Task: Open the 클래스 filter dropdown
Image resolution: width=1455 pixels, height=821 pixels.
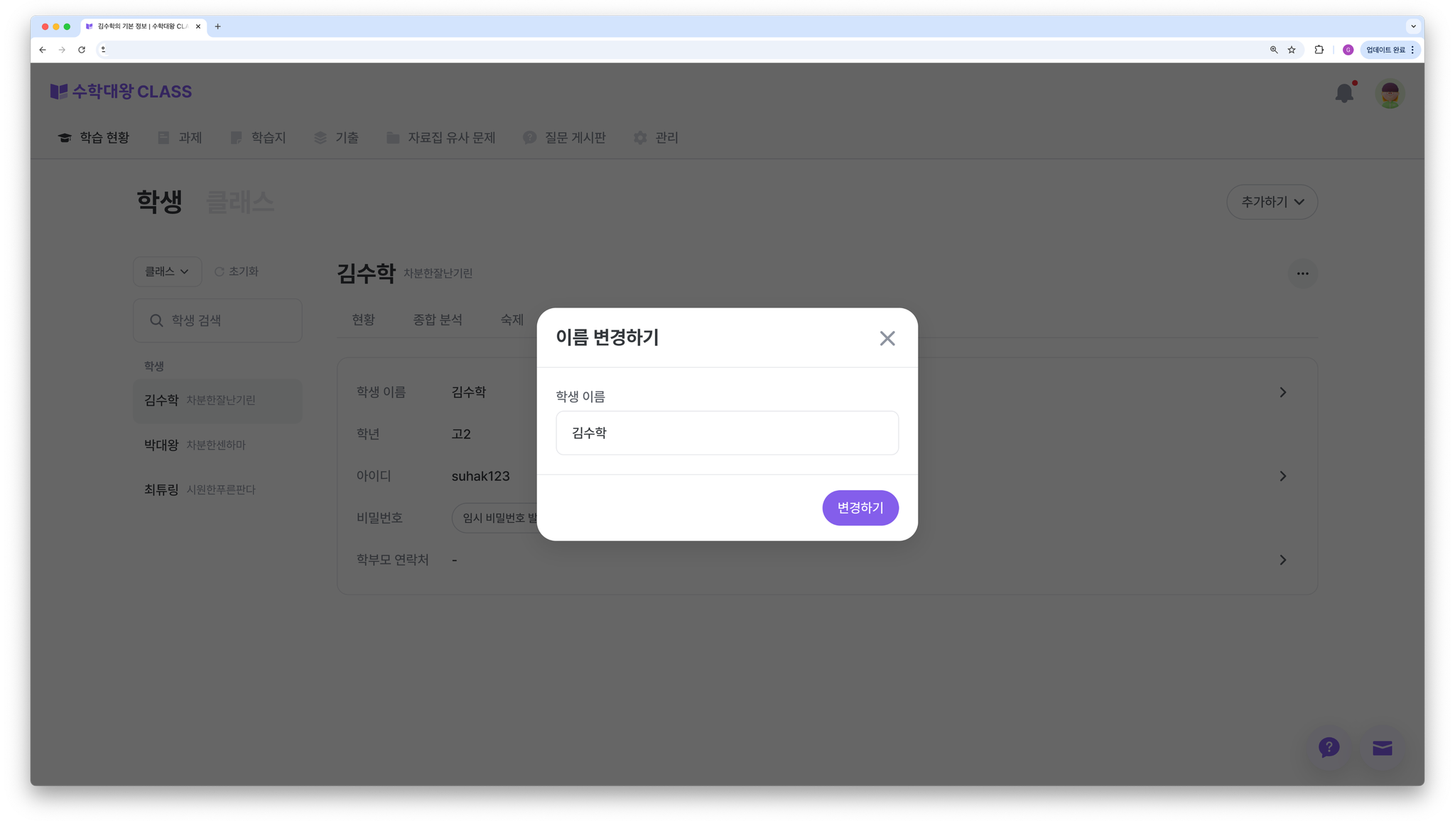Action: [167, 271]
